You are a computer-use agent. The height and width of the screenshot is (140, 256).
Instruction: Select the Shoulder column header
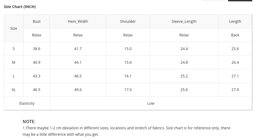point(128,21)
